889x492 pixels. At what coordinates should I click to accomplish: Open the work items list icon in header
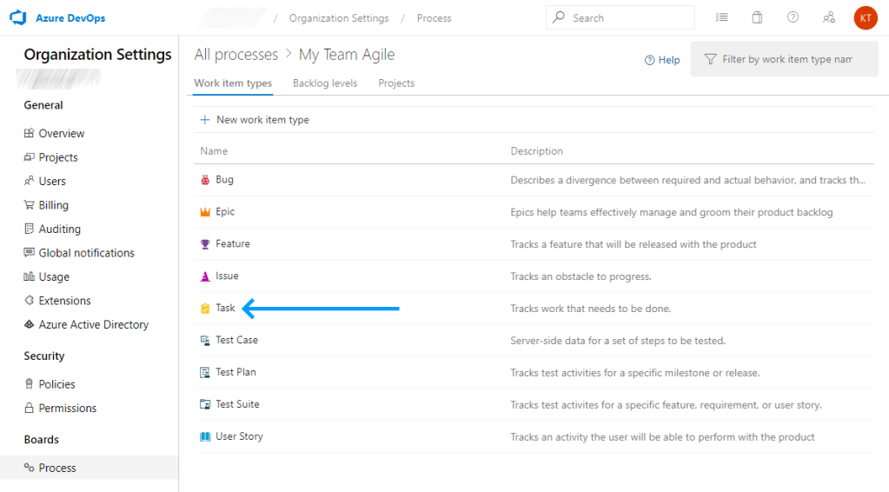click(x=721, y=17)
